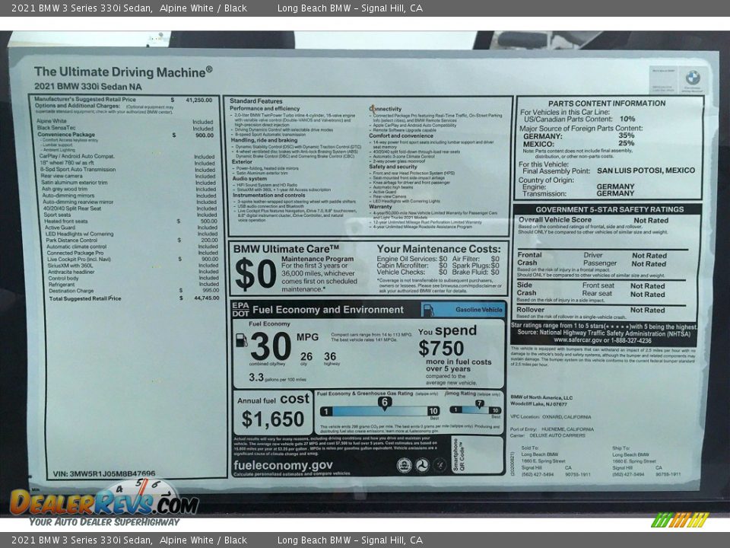The width and height of the screenshot is (730, 548).
Task: Click 'BMW of North America, LLC' text
Action: pyautogui.click(x=541, y=397)
